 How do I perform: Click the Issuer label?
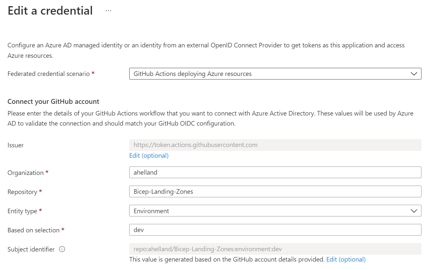[16, 145]
